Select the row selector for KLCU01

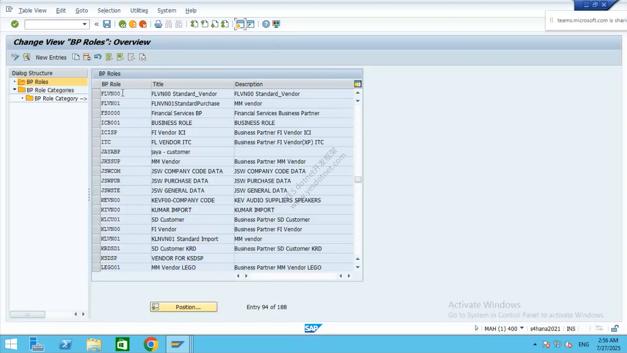(96, 219)
